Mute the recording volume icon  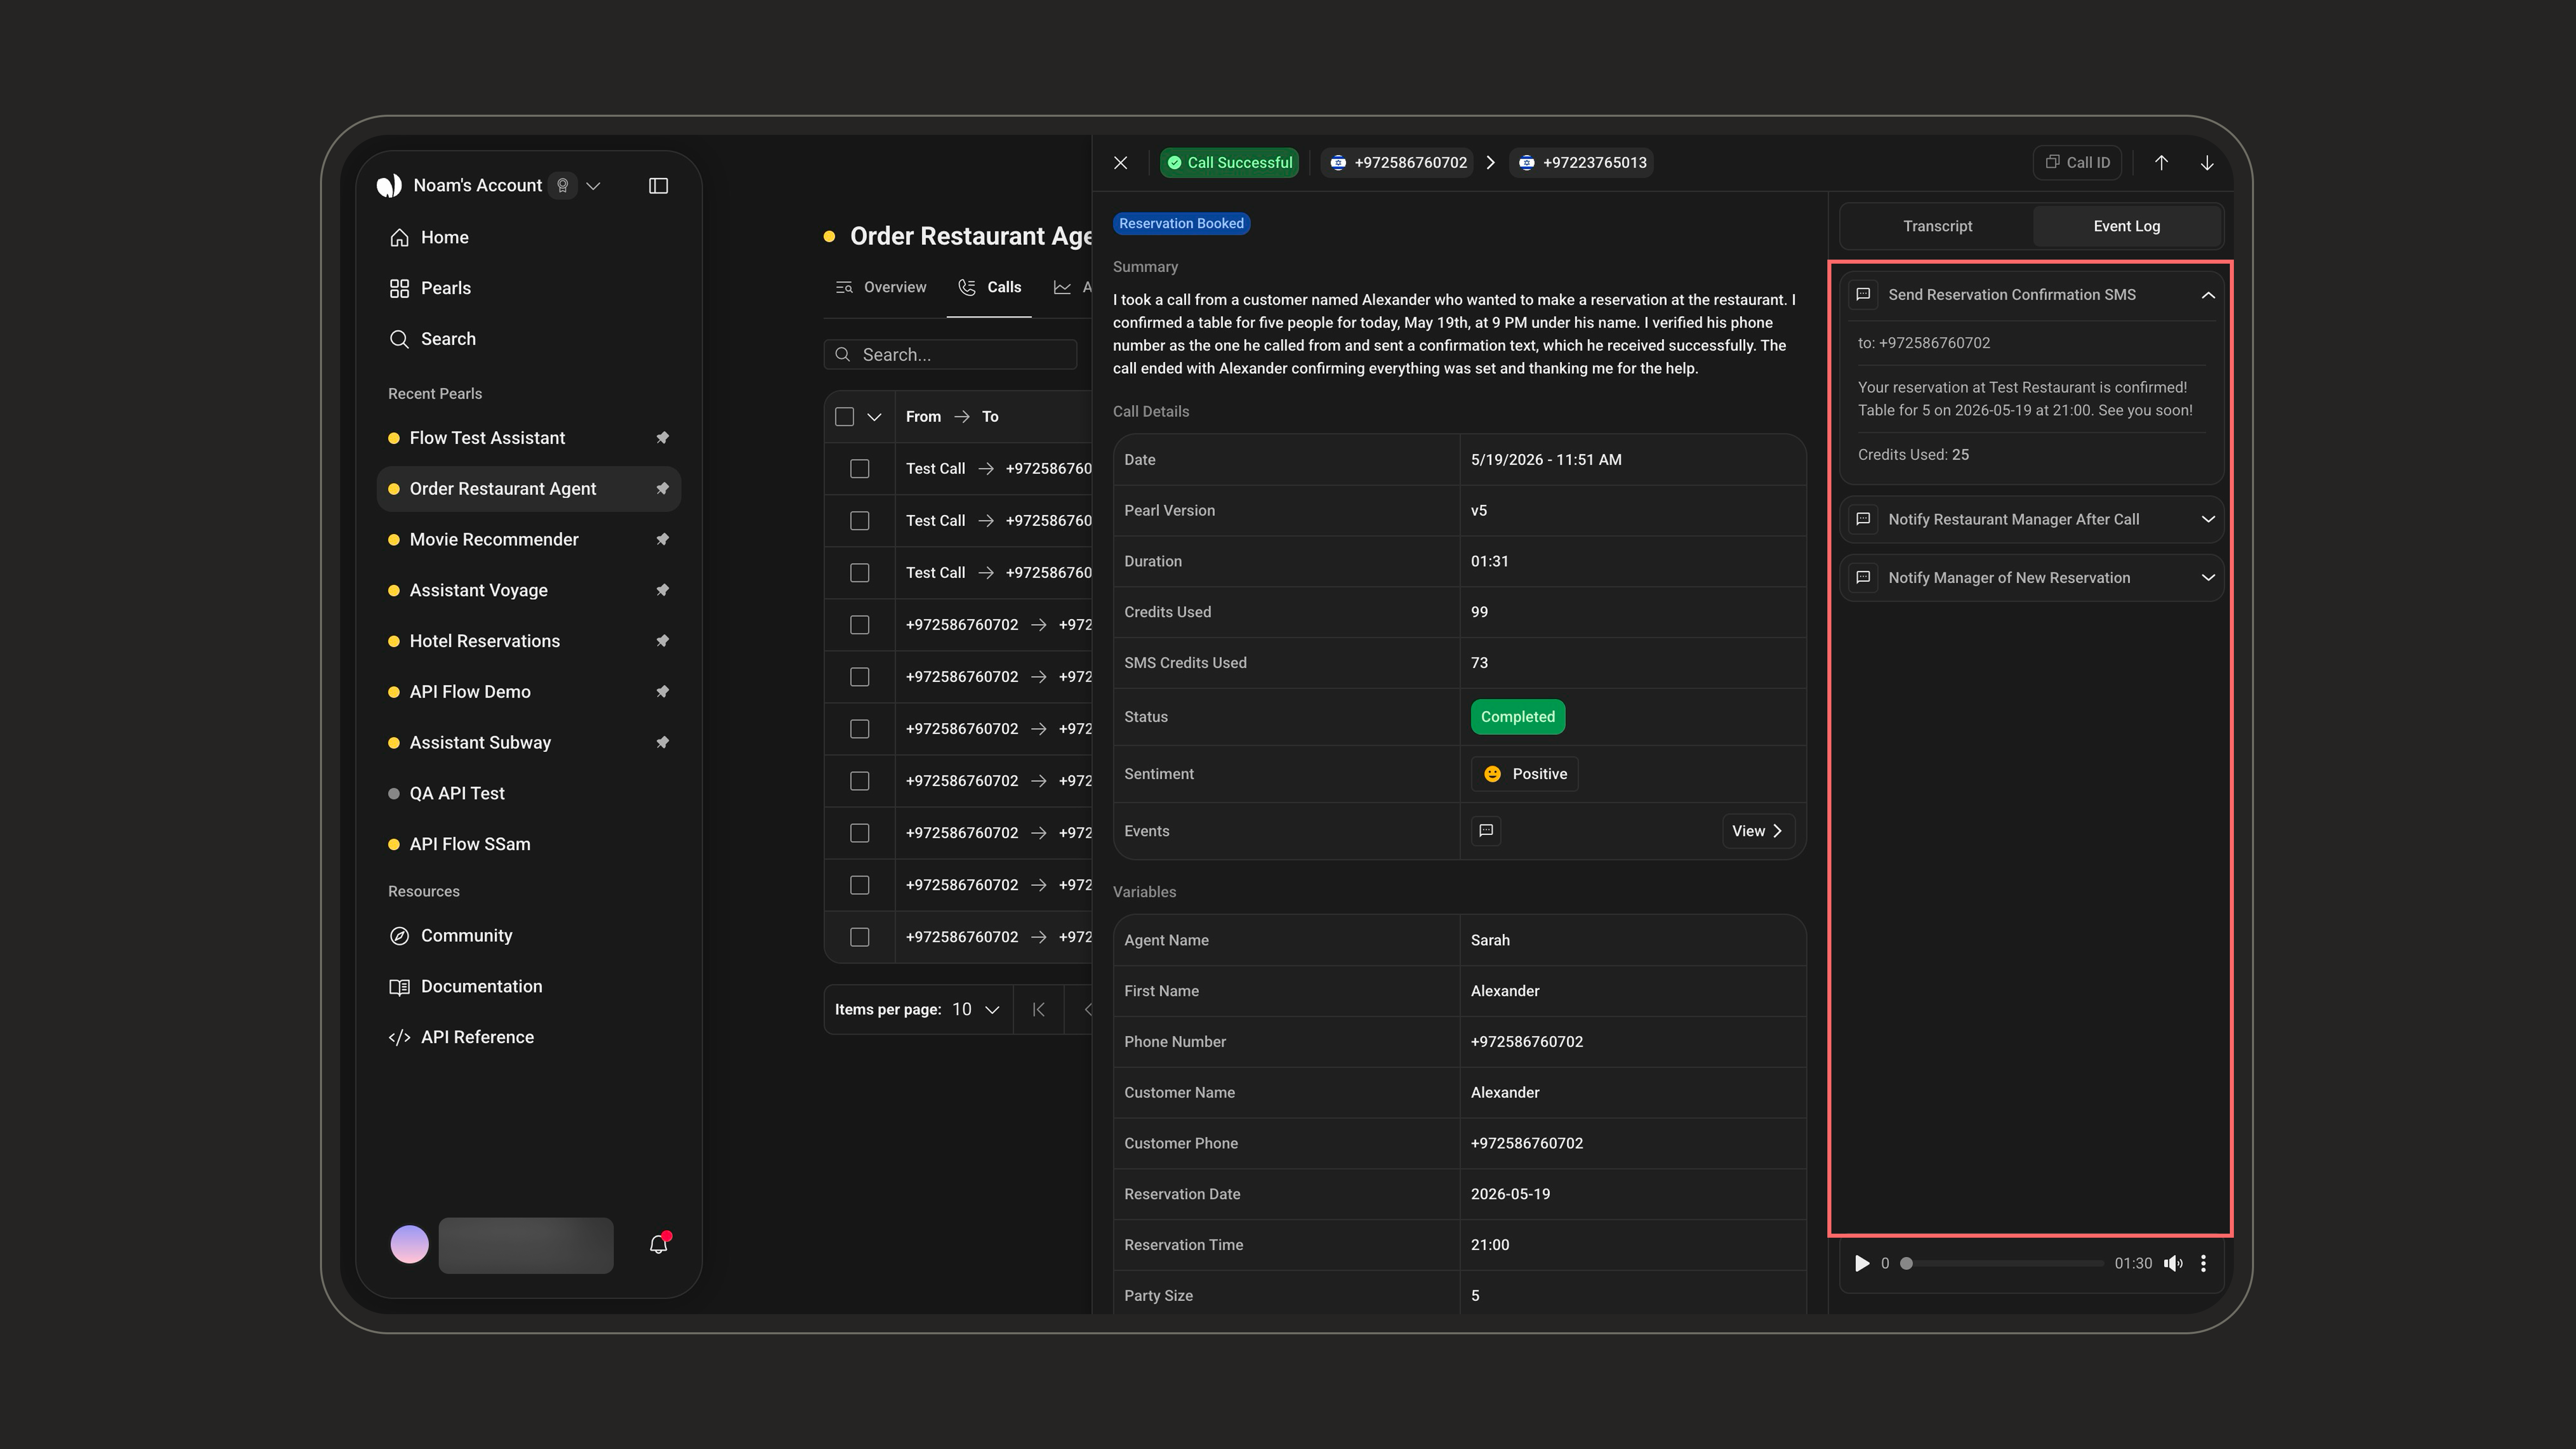click(x=2173, y=1263)
